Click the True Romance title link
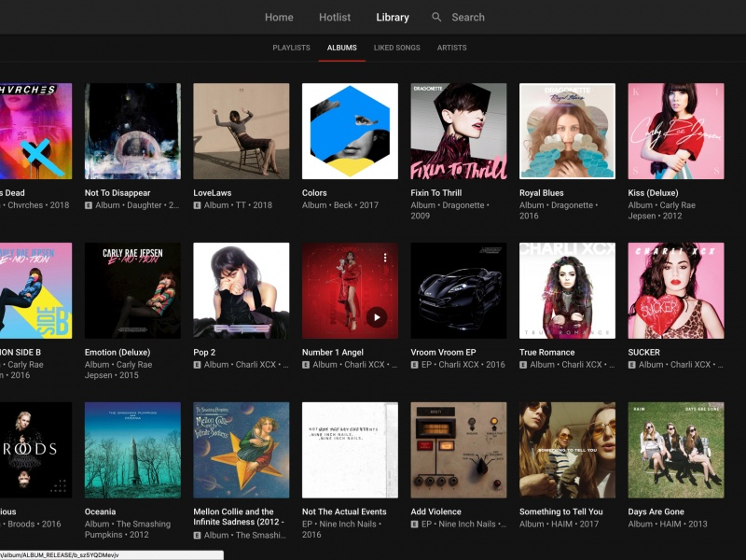The image size is (746, 560). [x=546, y=353]
